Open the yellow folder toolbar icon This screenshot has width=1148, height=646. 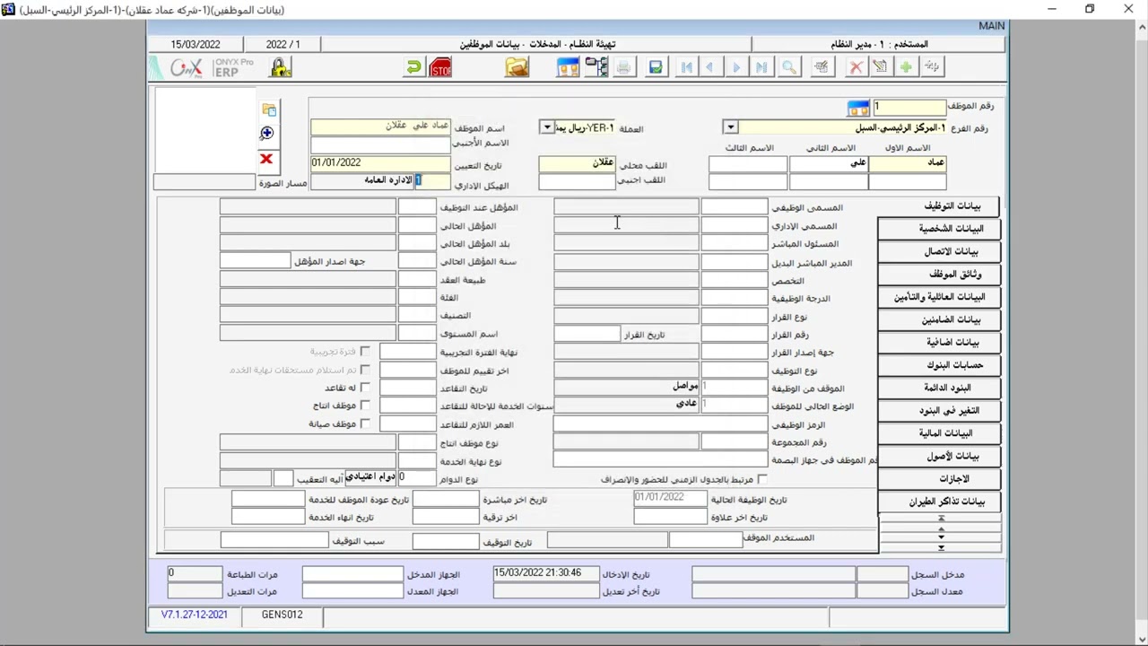517,67
